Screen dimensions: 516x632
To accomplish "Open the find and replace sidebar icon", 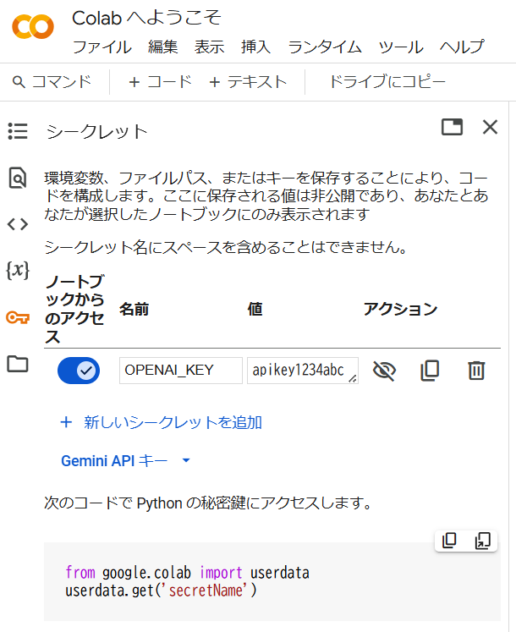I will [18, 178].
